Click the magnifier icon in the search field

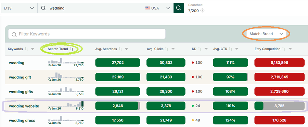click(x=43, y=8)
